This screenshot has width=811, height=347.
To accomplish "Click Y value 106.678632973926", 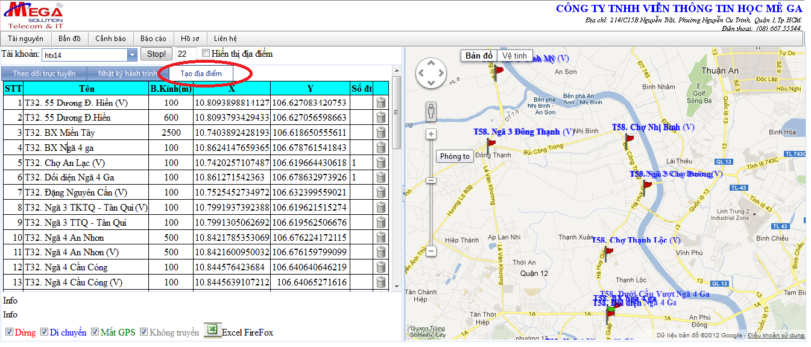I will (310, 177).
